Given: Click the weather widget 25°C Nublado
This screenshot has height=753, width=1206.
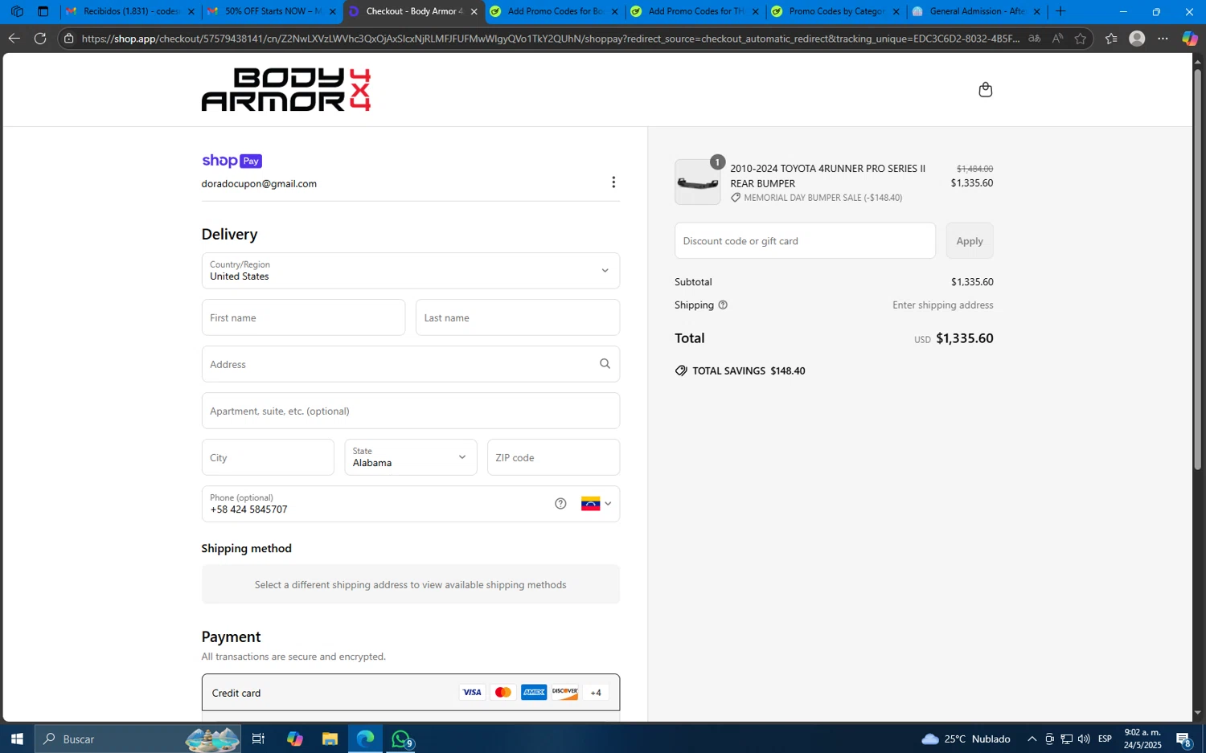Looking at the screenshot, I should pos(966,739).
